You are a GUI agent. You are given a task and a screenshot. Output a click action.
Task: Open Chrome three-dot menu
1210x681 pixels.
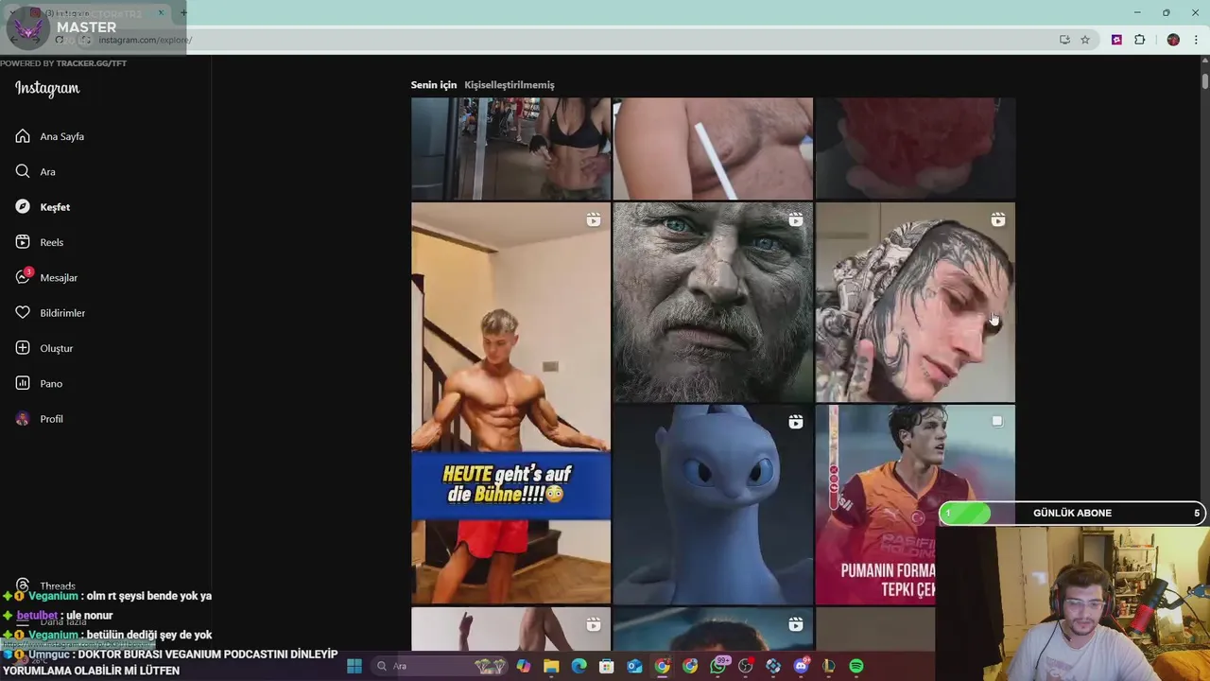pos(1196,40)
